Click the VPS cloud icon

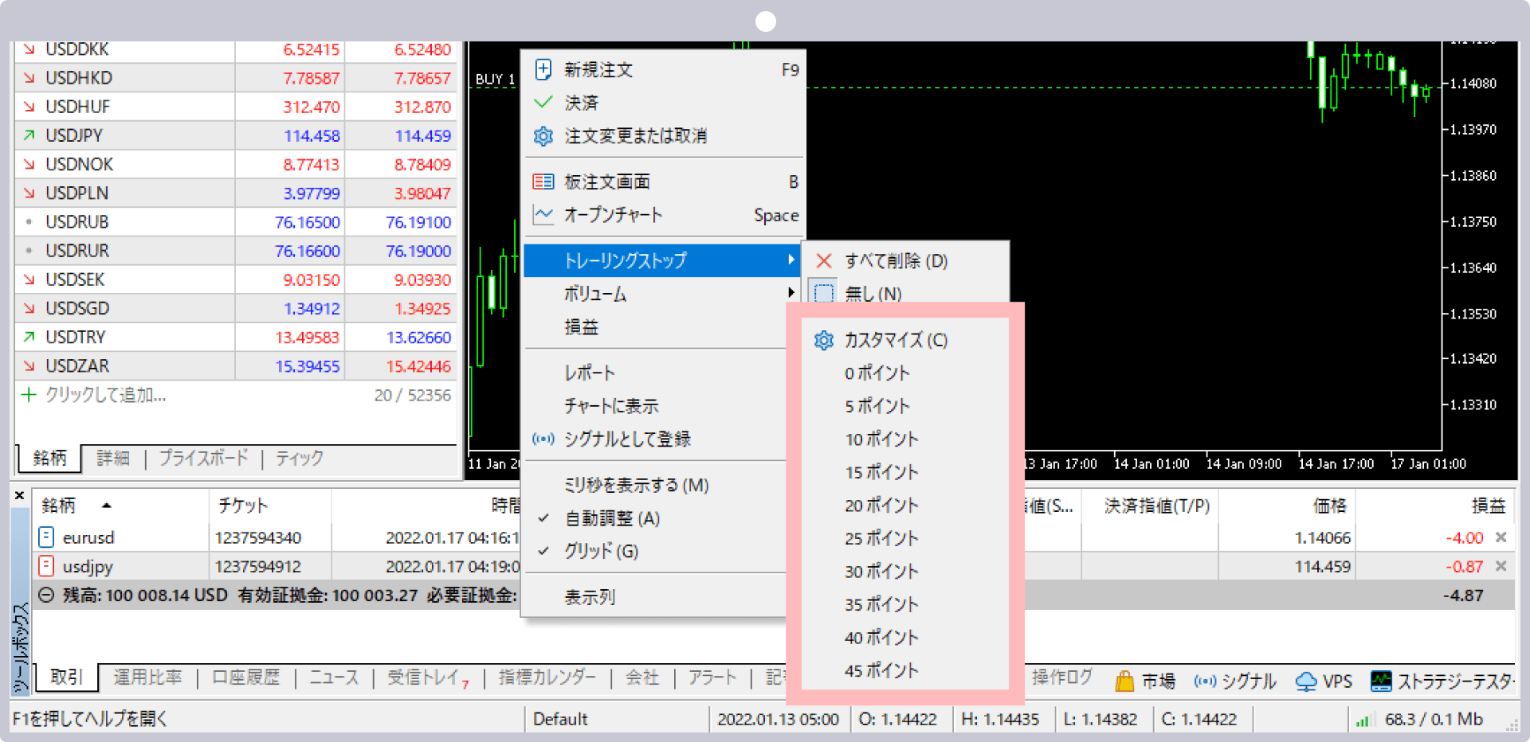coord(1306,681)
